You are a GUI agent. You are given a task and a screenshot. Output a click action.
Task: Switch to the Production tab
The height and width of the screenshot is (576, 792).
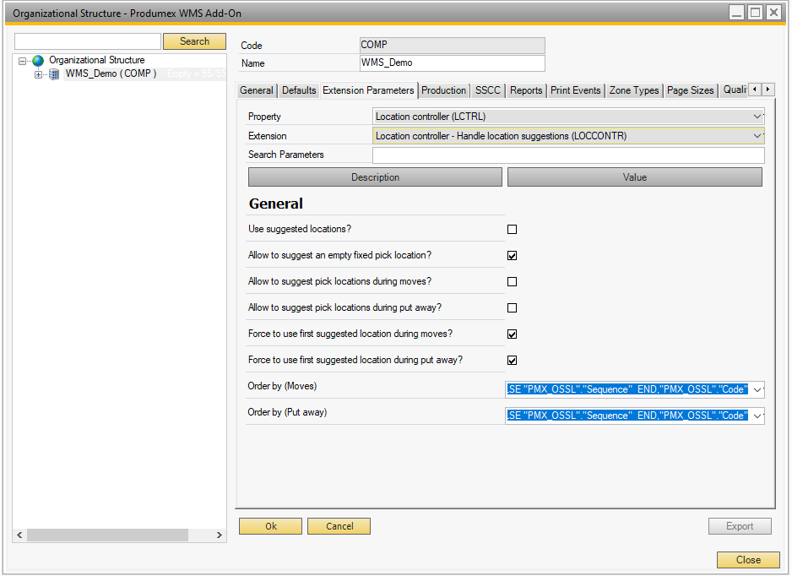click(443, 90)
